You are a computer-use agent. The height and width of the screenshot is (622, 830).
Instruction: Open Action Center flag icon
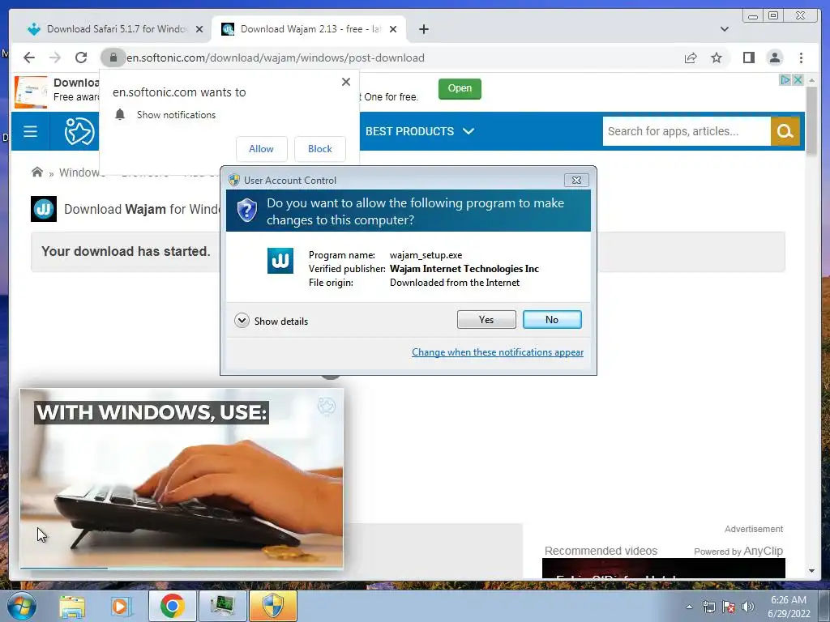pyautogui.click(x=729, y=607)
